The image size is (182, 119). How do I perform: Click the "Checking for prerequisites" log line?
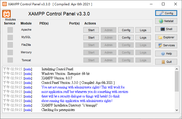tap(58, 110)
